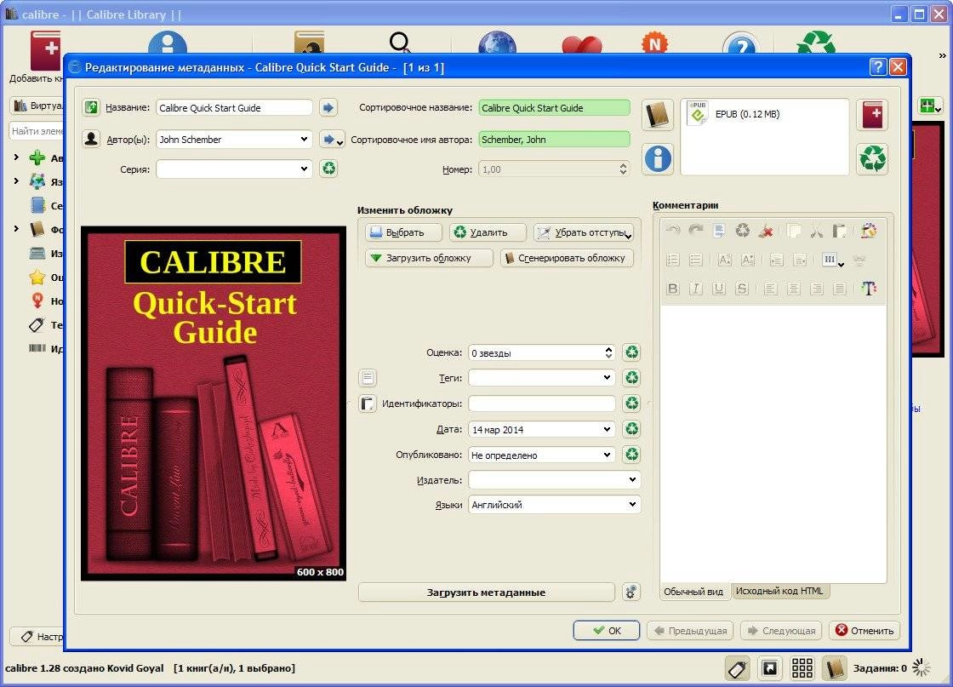Screen dimensions: 953x687
Task: Confirm with the OK button
Action: (607, 631)
